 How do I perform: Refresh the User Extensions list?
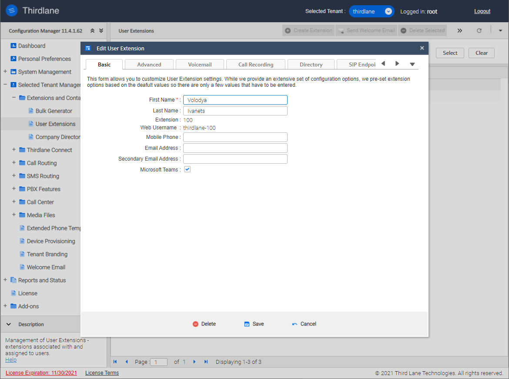[x=479, y=30]
